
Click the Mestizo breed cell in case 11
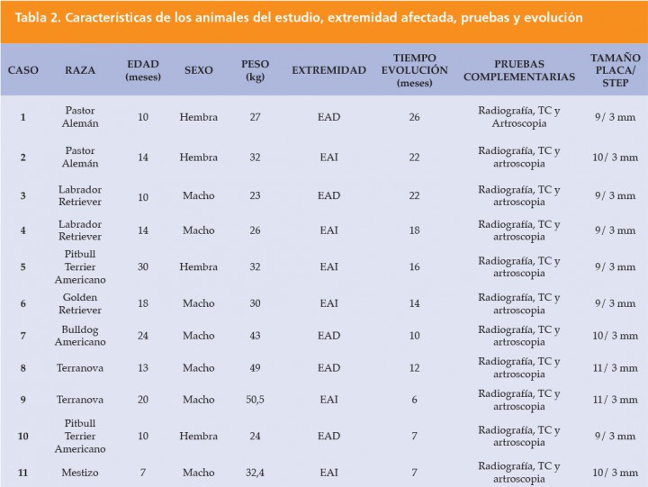coord(80,473)
